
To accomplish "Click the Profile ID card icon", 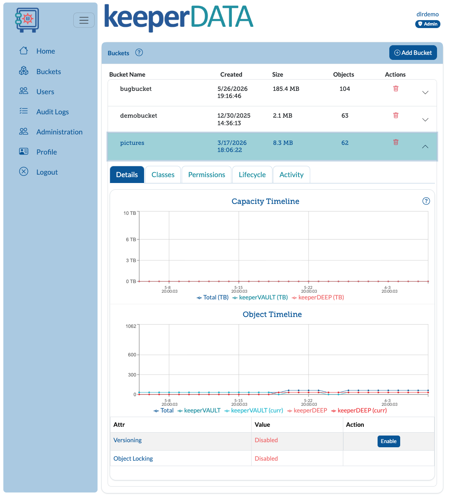I will point(24,152).
